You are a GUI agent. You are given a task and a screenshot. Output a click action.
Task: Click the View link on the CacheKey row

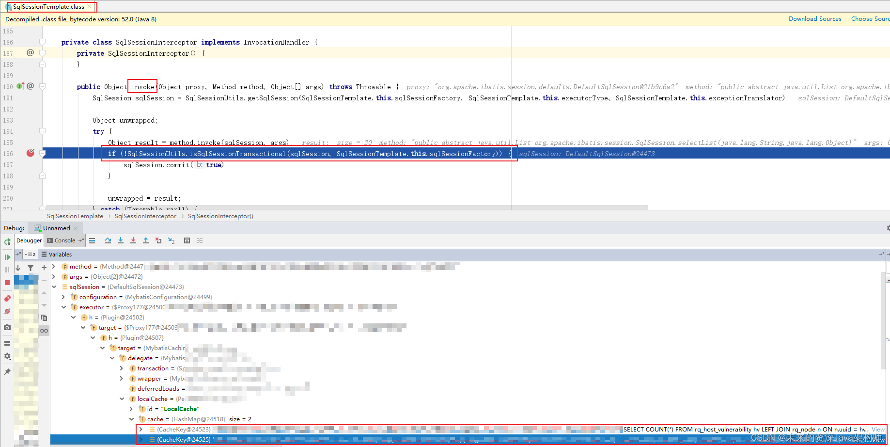878,429
